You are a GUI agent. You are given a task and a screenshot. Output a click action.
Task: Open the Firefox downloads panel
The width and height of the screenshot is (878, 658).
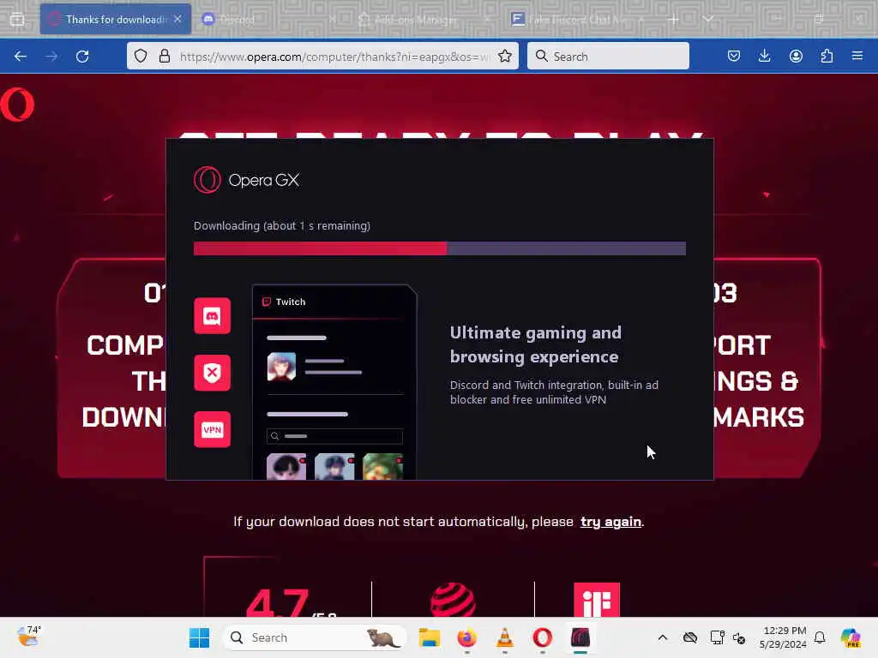[x=764, y=56]
